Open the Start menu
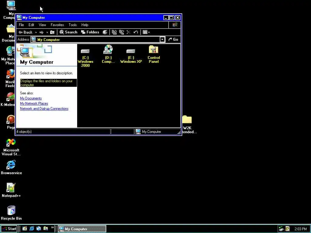 pos(9,229)
